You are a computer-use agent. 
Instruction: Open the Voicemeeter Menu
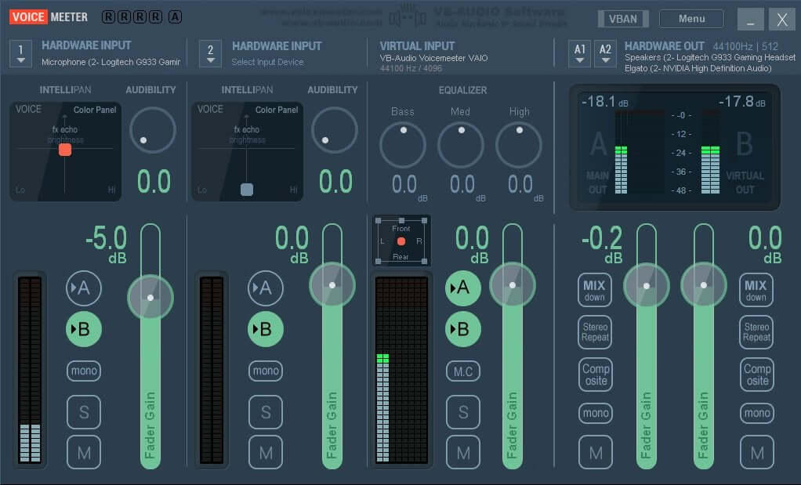click(x=692, y=19)
